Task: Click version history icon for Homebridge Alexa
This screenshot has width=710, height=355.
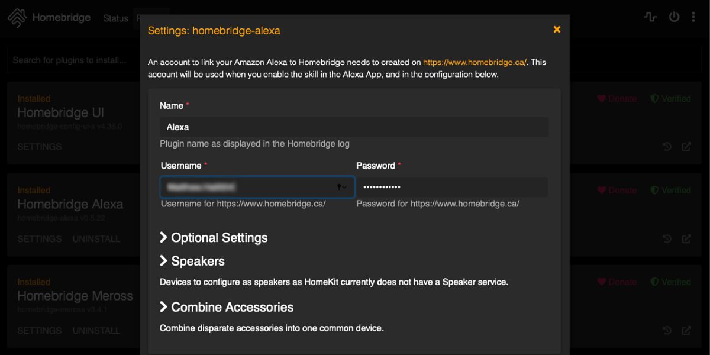Action: 667,239
